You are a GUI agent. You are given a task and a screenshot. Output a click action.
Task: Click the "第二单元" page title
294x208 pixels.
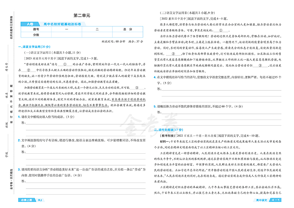(82, 16)
